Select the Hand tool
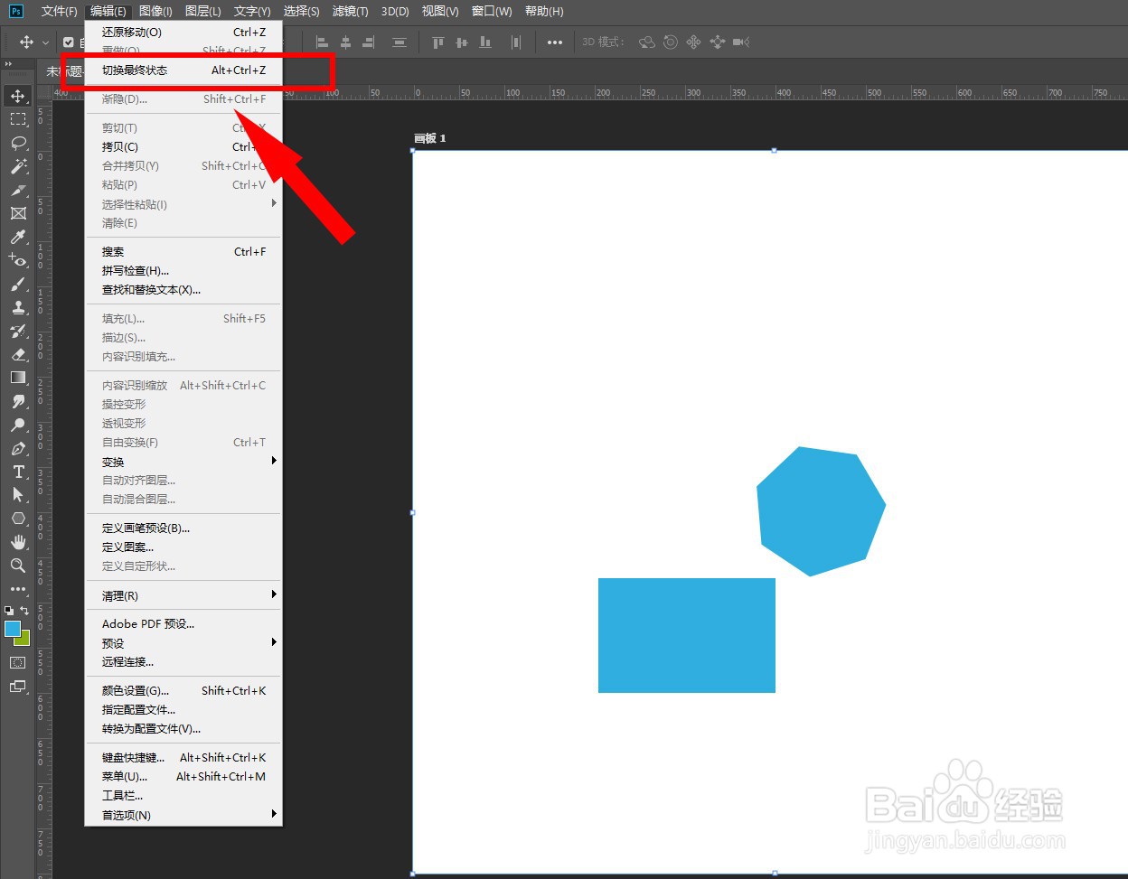 (x=18, y=542)
